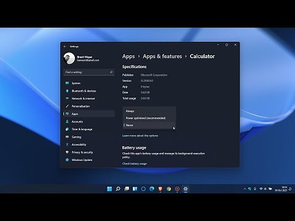Click the Brent Weyer account name

point(85,57)
